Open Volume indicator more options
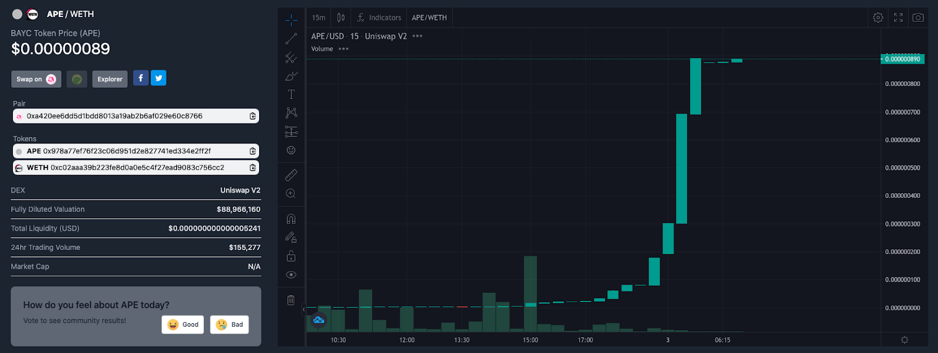 tap(344, 49)
